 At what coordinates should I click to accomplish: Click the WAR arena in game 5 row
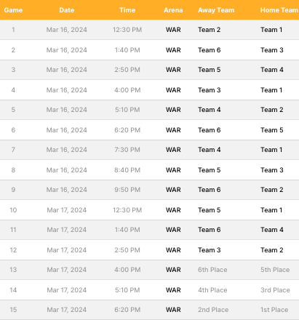coord(173,110)
